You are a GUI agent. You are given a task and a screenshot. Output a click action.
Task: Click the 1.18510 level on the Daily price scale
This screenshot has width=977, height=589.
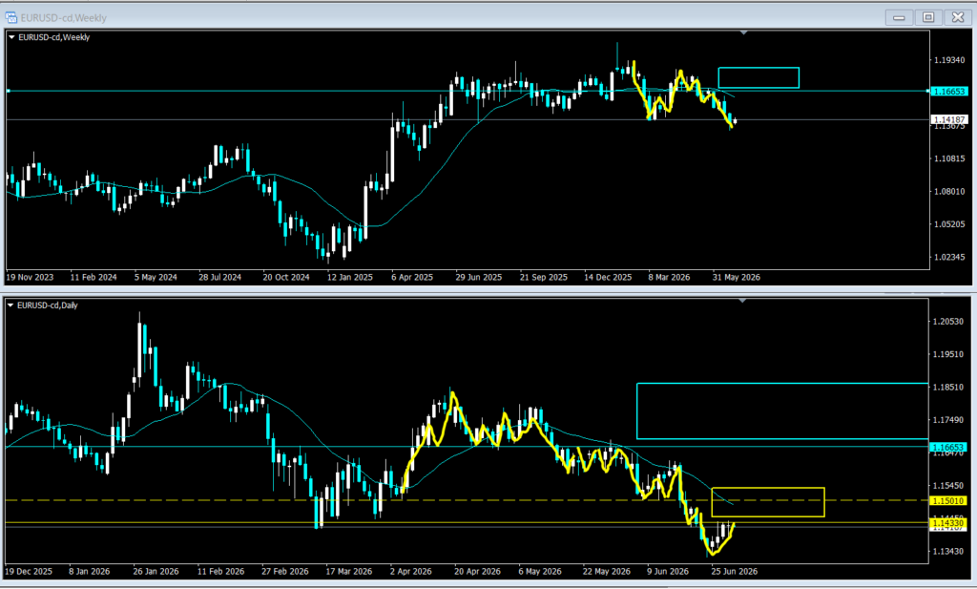(x=947, y=387)
